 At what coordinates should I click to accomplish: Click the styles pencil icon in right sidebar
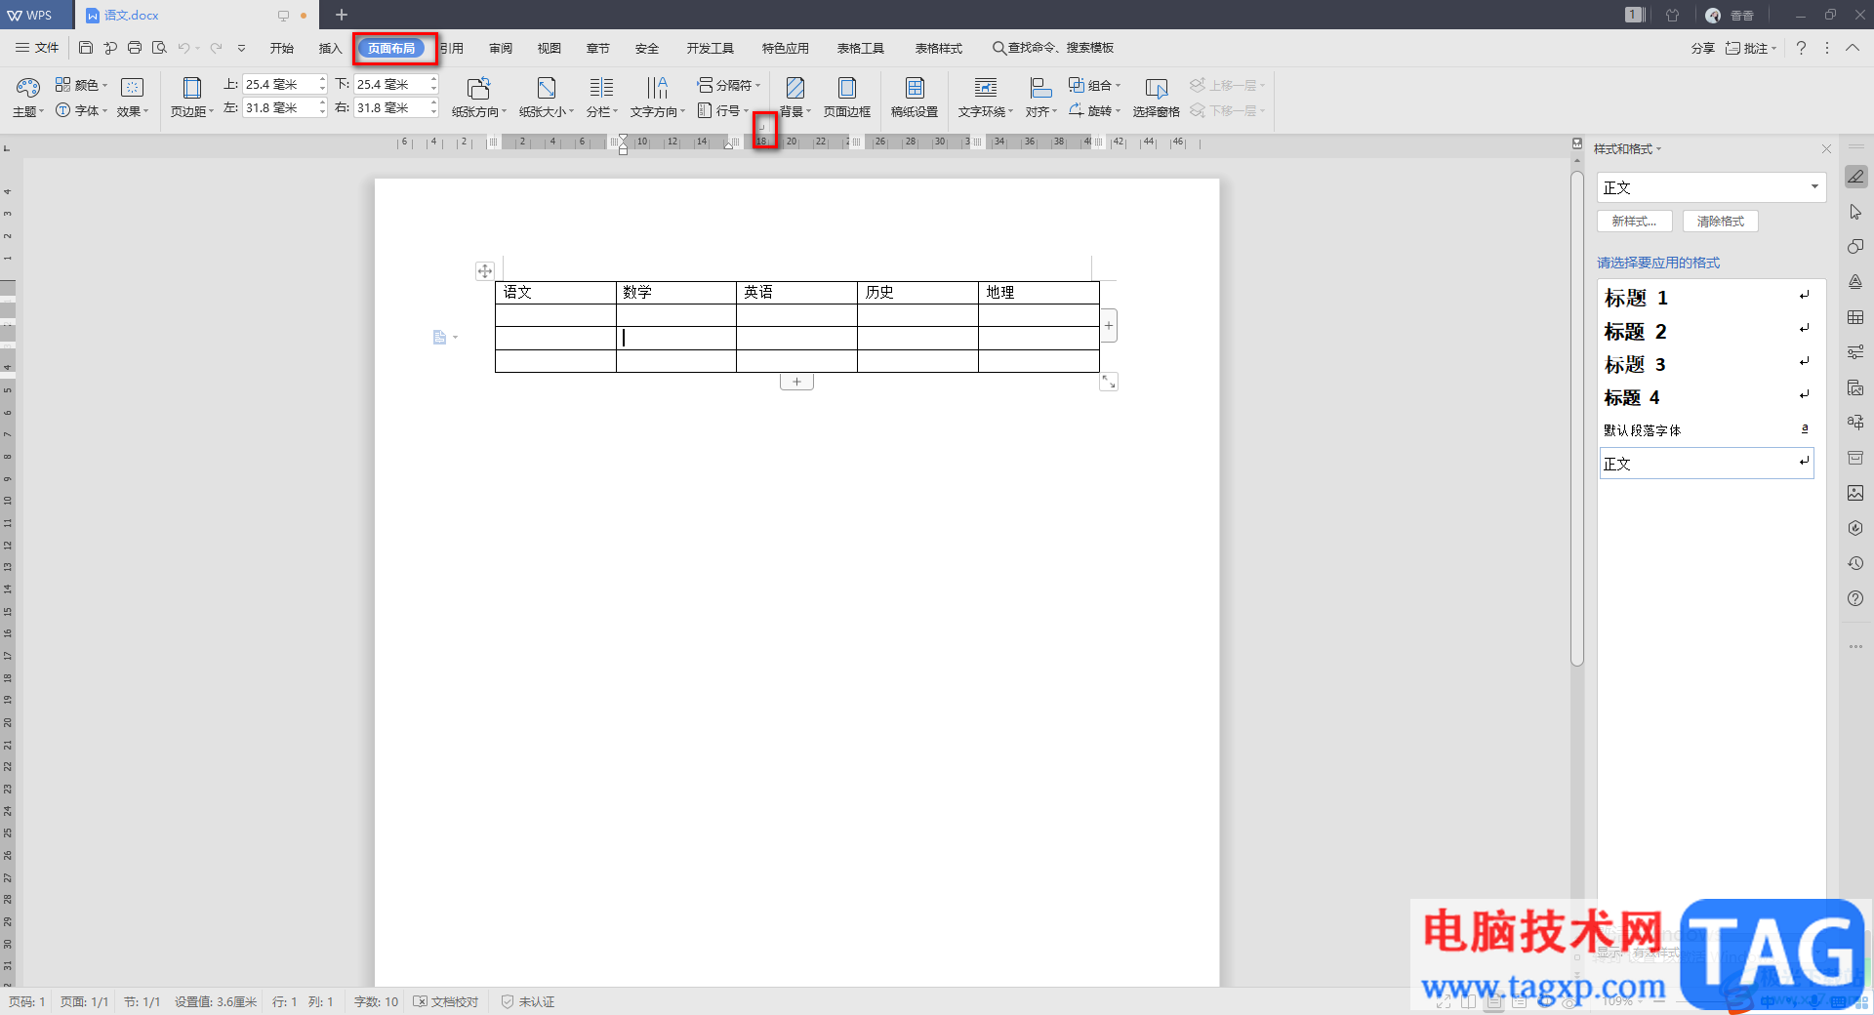coord(1855,177)
